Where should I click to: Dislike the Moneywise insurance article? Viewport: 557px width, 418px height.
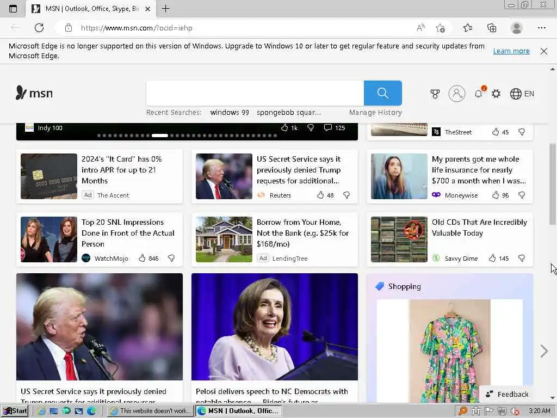coord(522,195)
